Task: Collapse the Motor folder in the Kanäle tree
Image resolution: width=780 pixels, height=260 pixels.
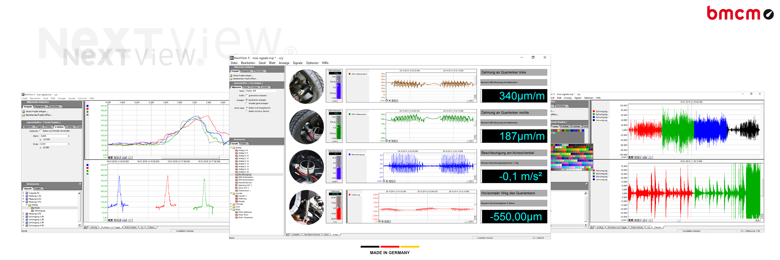Action: coord(231,210)
